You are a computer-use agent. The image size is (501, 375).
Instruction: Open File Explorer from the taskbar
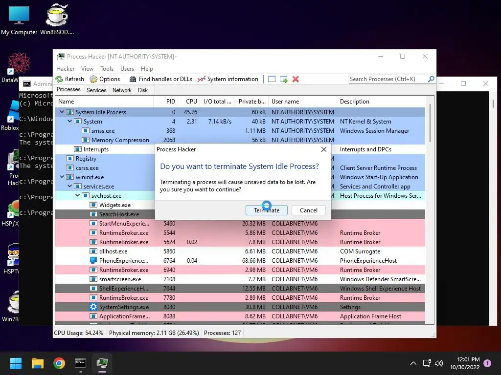pyautogui.click(x=37, y=363)
